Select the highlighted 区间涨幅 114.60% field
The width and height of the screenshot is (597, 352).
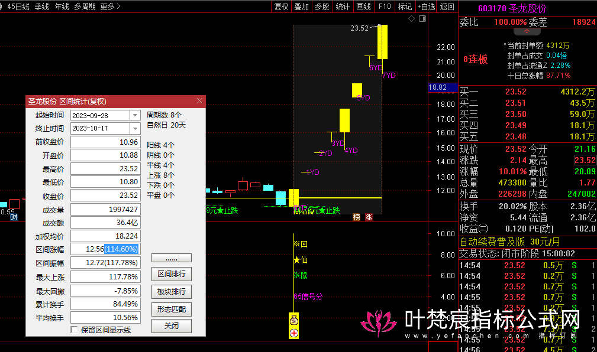point(105,249)
